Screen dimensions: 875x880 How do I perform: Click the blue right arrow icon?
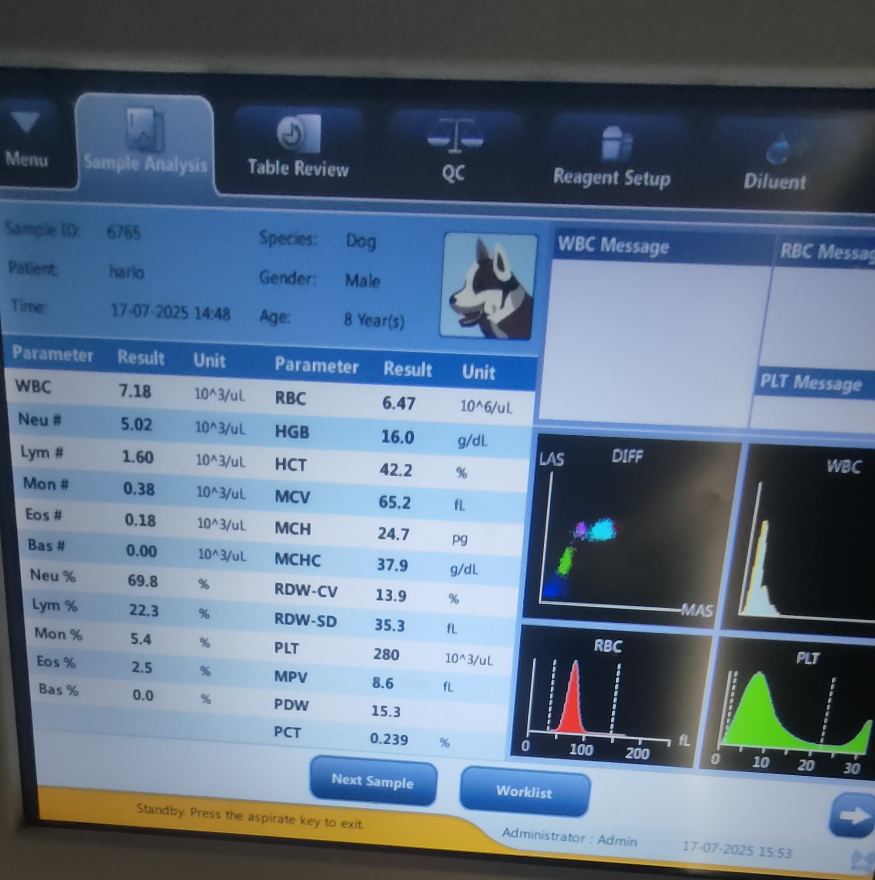tap(853, 816)
